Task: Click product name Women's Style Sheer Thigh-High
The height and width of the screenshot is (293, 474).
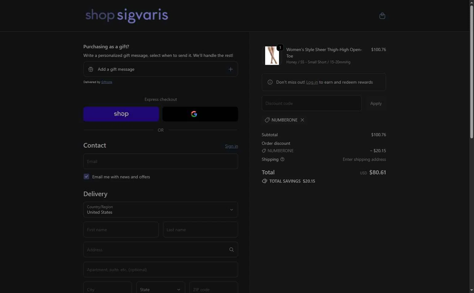Action: point(324,53)
